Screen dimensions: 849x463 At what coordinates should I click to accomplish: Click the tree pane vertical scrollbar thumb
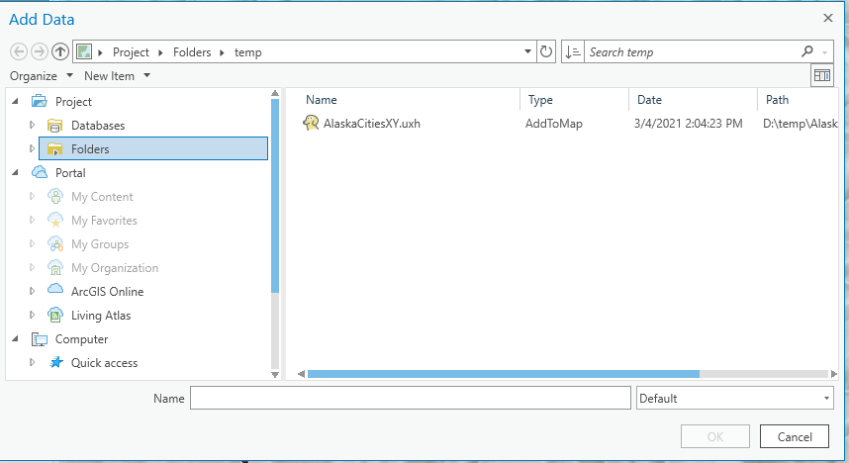click(x=275, y=196)
